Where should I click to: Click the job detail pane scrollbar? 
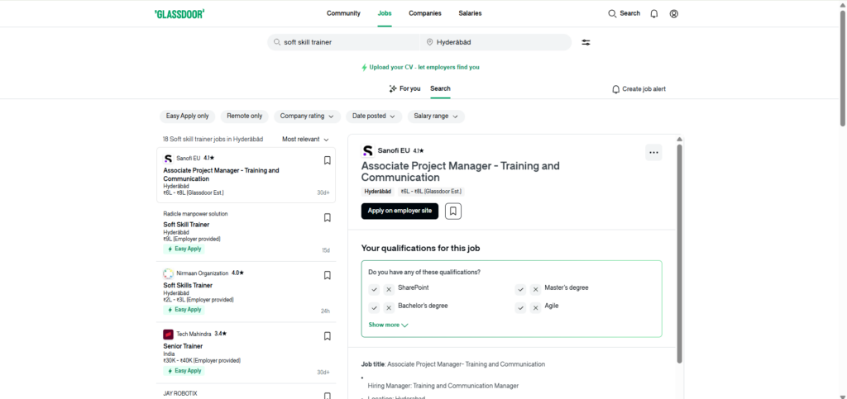click(680, 254)
